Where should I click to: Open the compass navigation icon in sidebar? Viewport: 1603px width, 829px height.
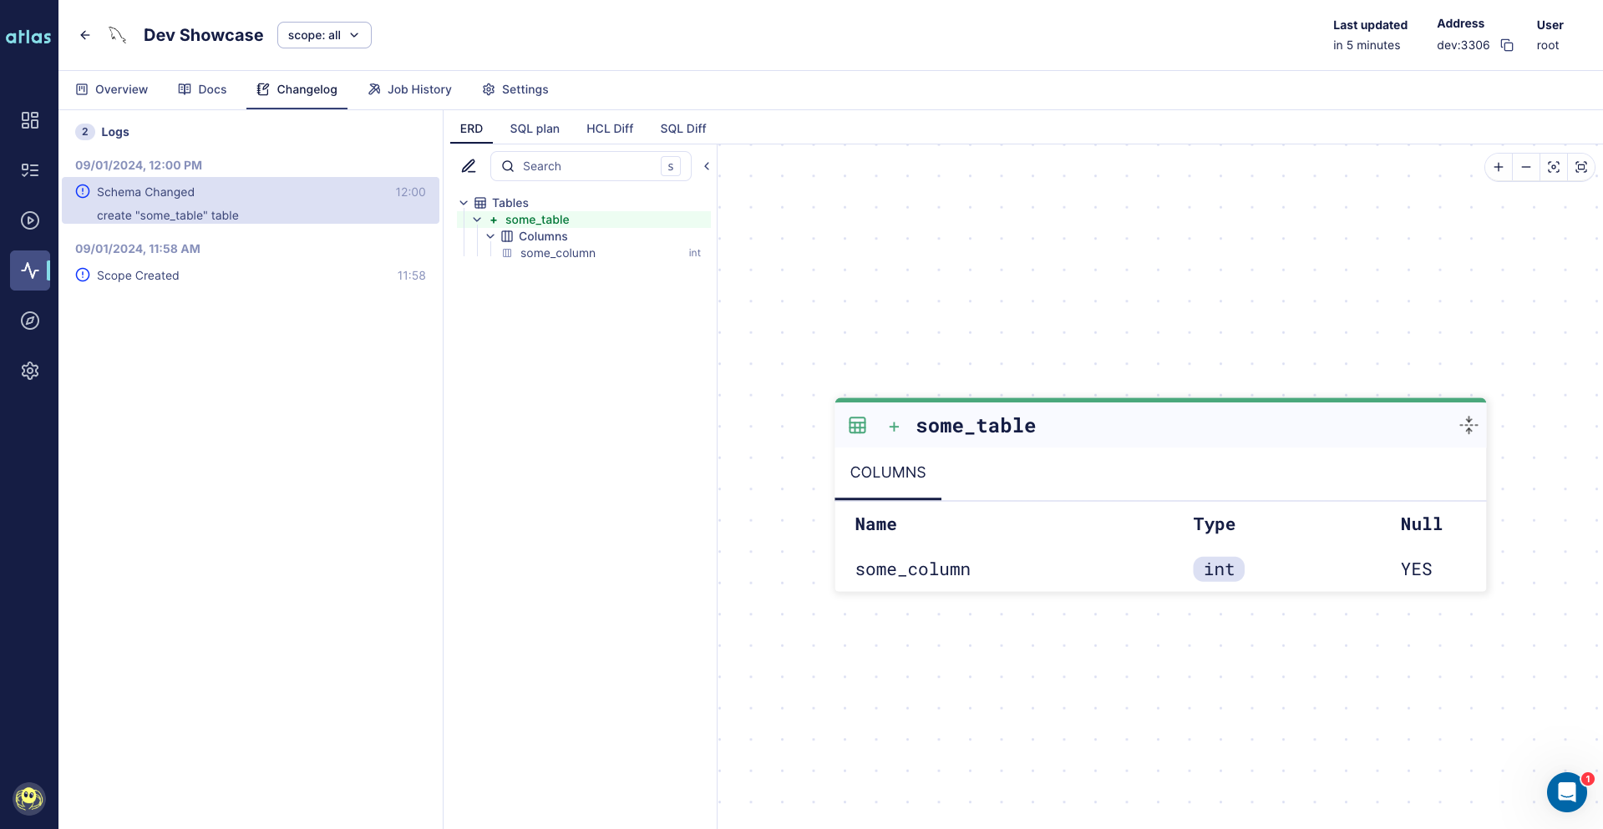tap(30, 320)
